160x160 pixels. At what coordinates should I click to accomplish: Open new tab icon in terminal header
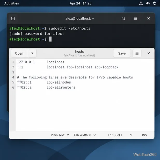pos(13,18)
